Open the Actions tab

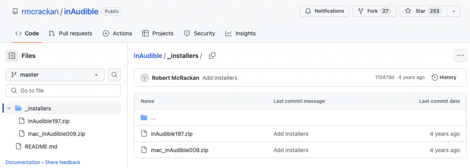[x=117, y=33]
